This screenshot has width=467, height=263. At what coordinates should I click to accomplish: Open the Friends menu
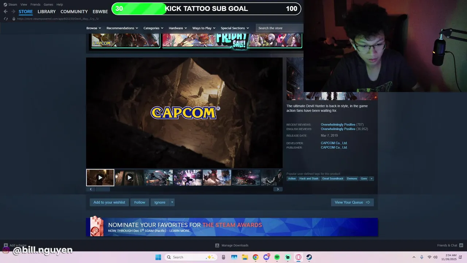[x=35, y=4]
